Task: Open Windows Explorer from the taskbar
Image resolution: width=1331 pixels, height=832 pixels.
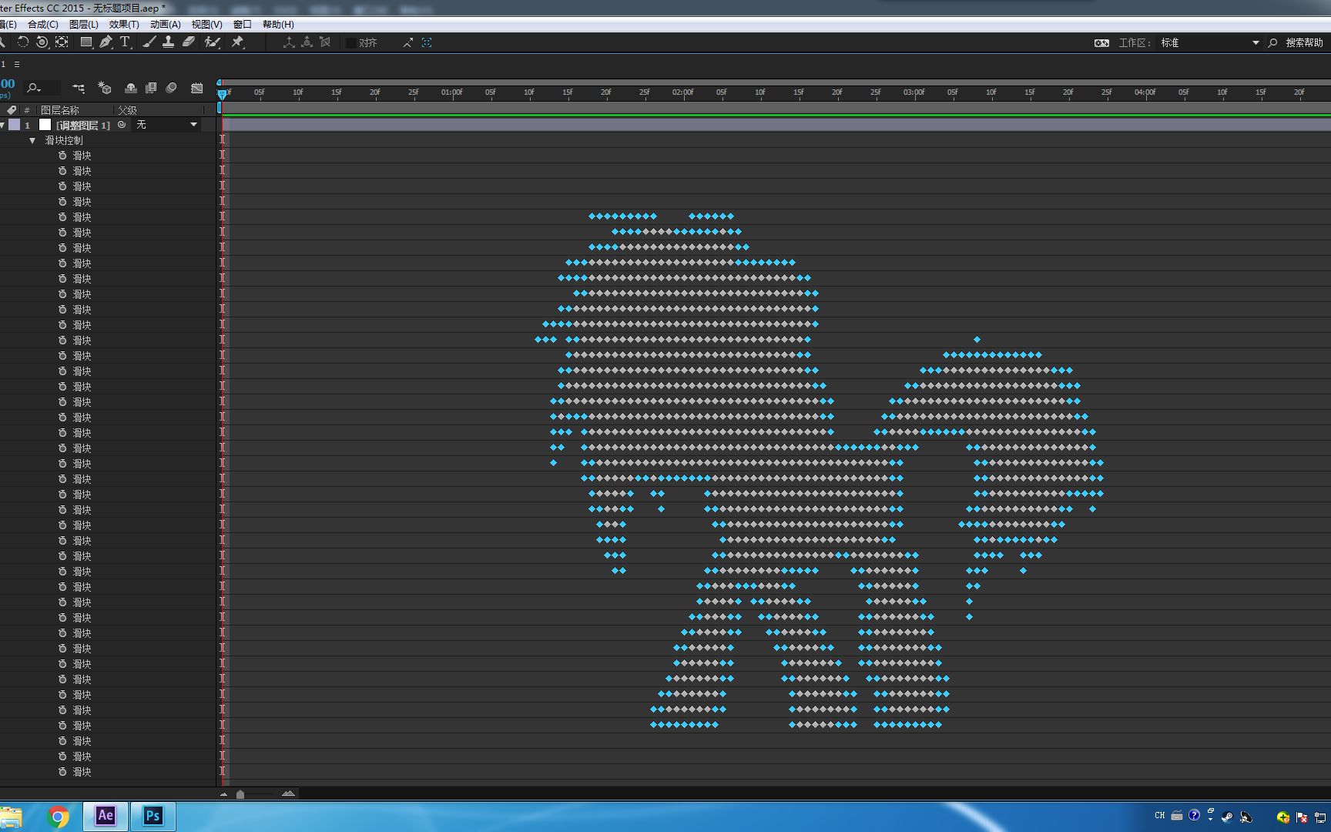Action: (11, 817)
